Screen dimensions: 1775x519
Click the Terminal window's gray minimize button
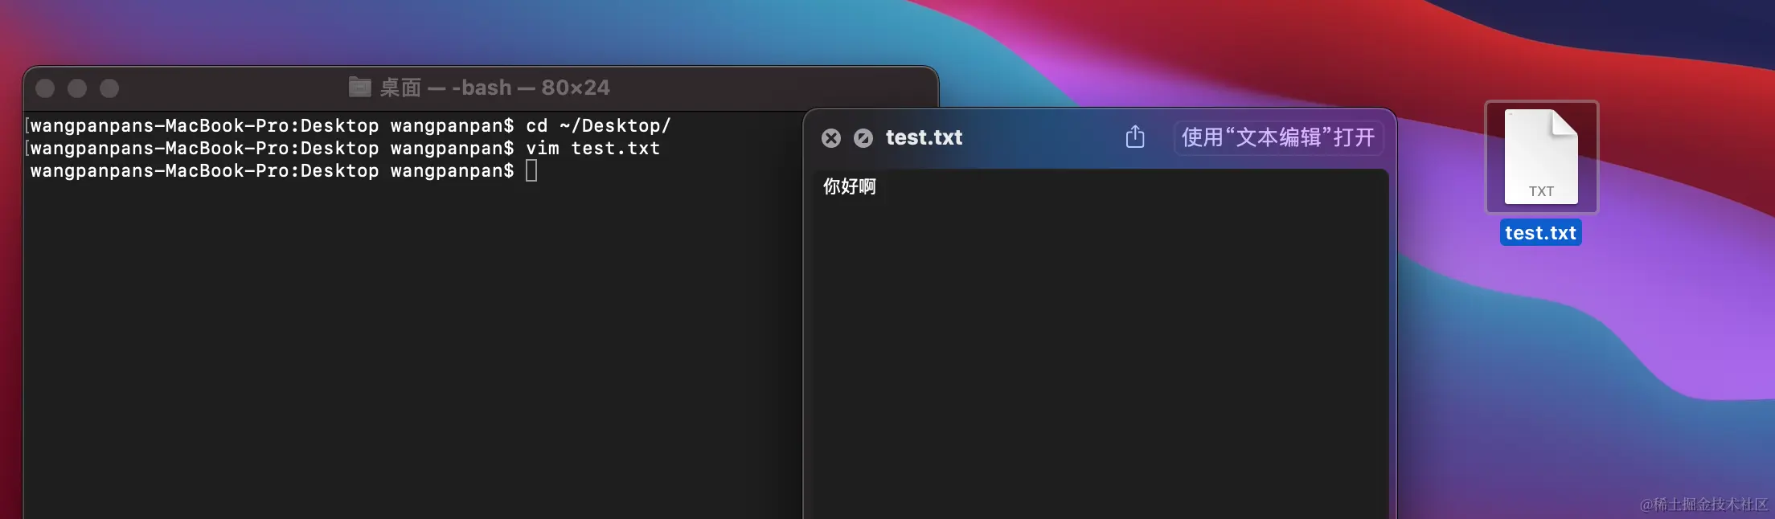coord(77,88)
